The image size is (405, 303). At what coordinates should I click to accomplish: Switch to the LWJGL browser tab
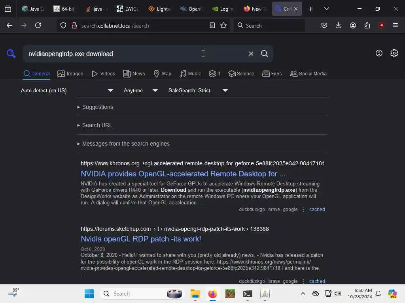click(128, 9)
